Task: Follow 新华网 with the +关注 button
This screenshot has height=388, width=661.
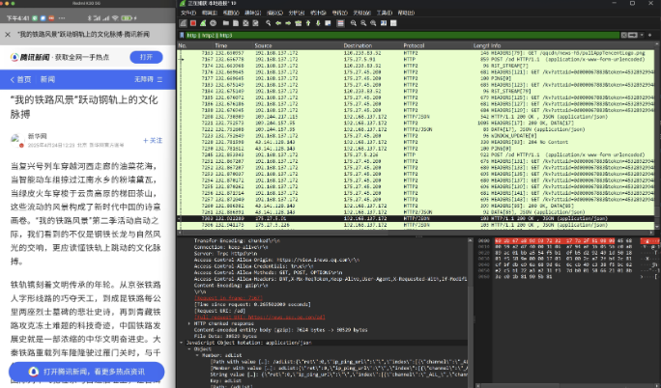Action: 153,141
